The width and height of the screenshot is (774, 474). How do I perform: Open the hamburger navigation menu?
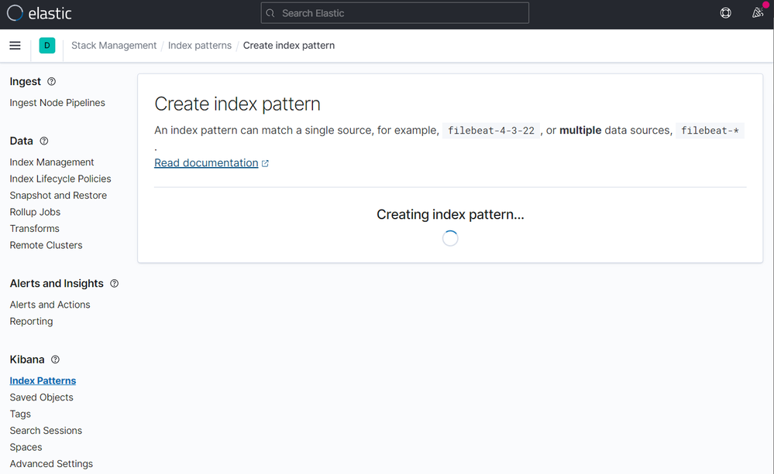coord(15,46)
